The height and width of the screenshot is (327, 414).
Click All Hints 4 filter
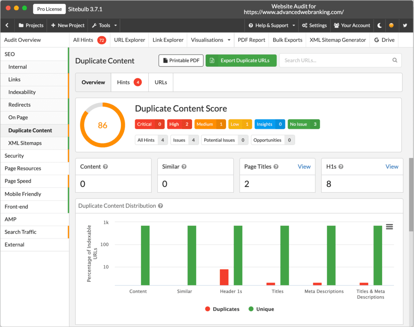click(151, 140)
